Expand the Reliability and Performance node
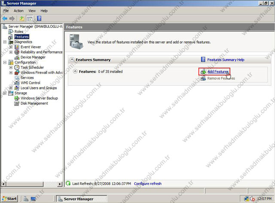Viewport: 275px width, 203px height. tap(11, 52)
